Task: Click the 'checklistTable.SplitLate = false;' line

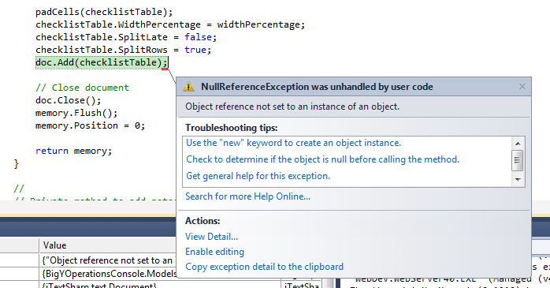Action: (126, 37)
